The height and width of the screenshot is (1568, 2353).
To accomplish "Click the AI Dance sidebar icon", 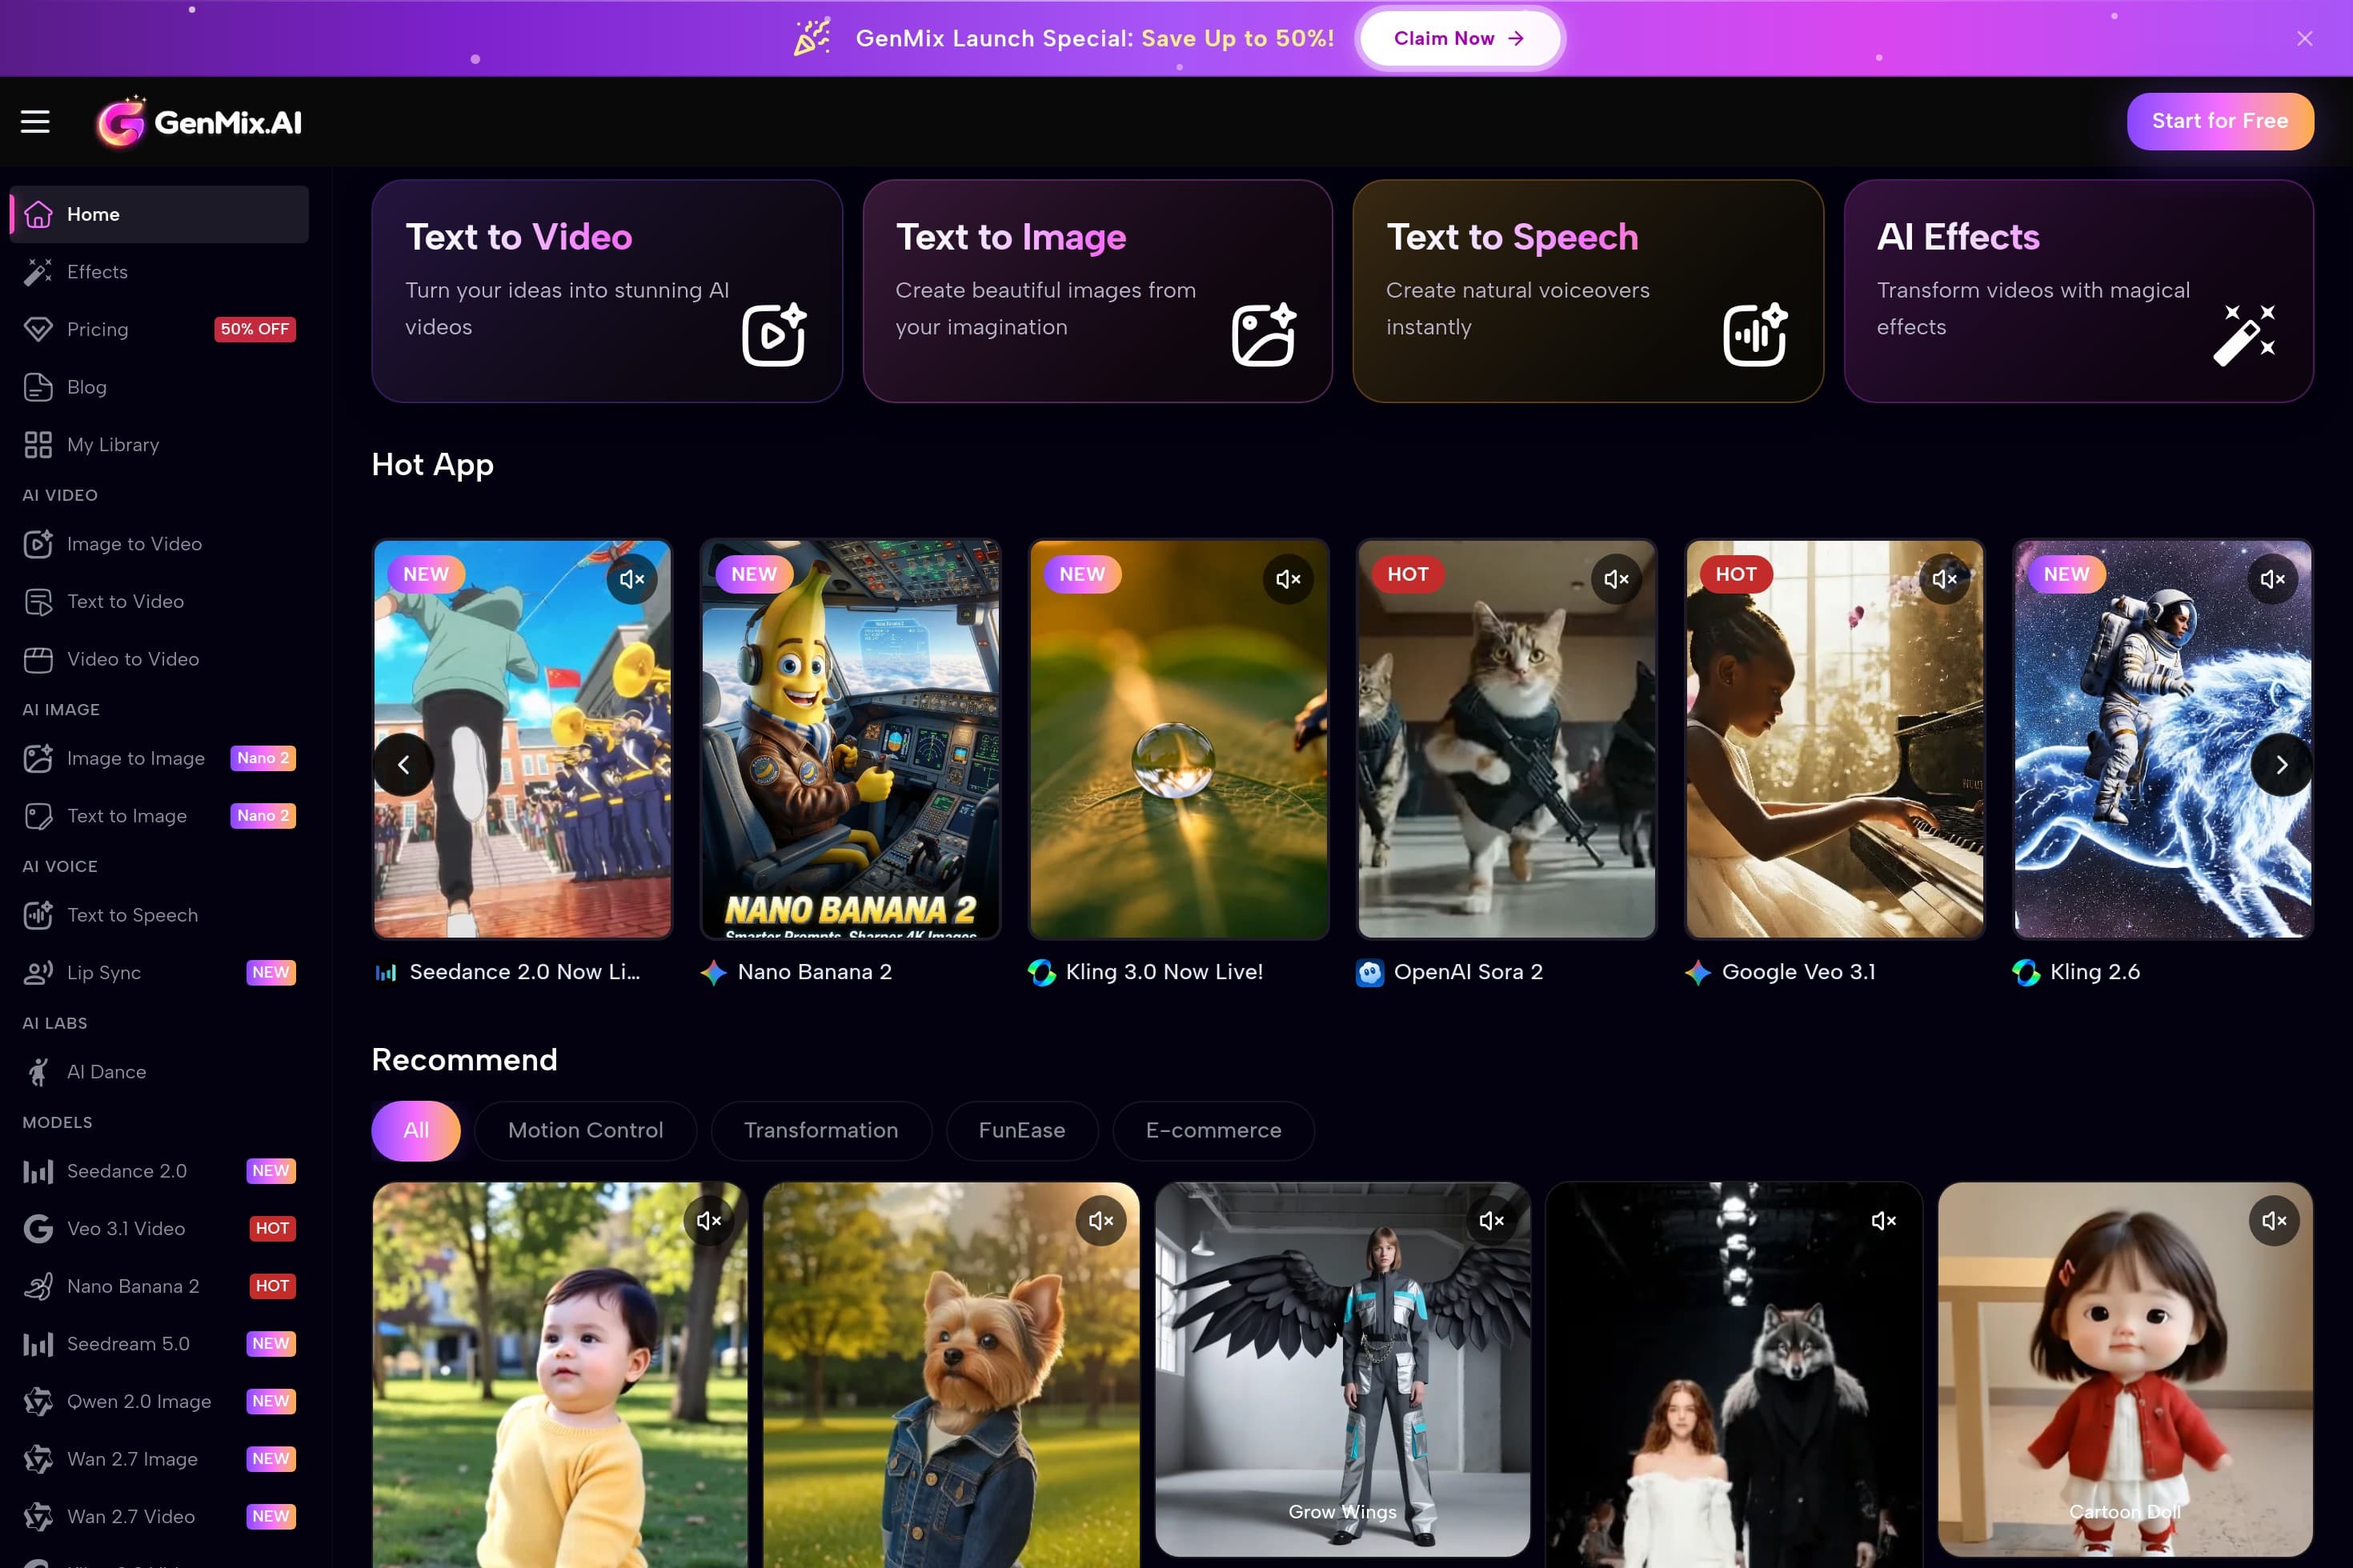I will pyautogui.click(x=38, y=1072).
